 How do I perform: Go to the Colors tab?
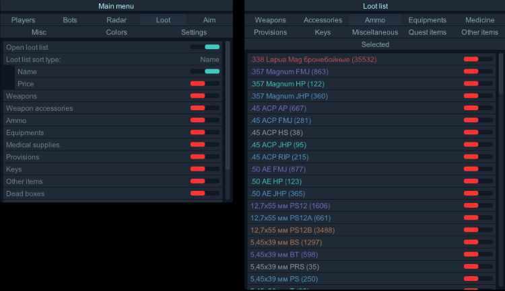116,32
